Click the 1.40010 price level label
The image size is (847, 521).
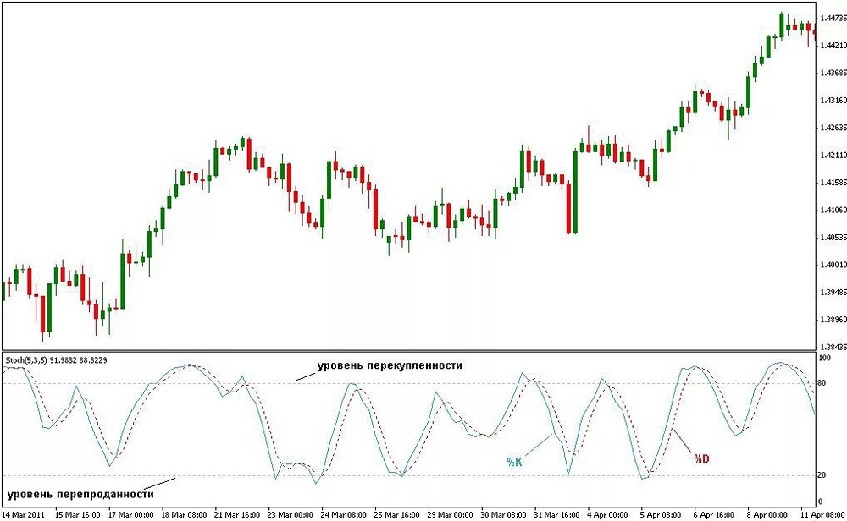tap(833, 265)
